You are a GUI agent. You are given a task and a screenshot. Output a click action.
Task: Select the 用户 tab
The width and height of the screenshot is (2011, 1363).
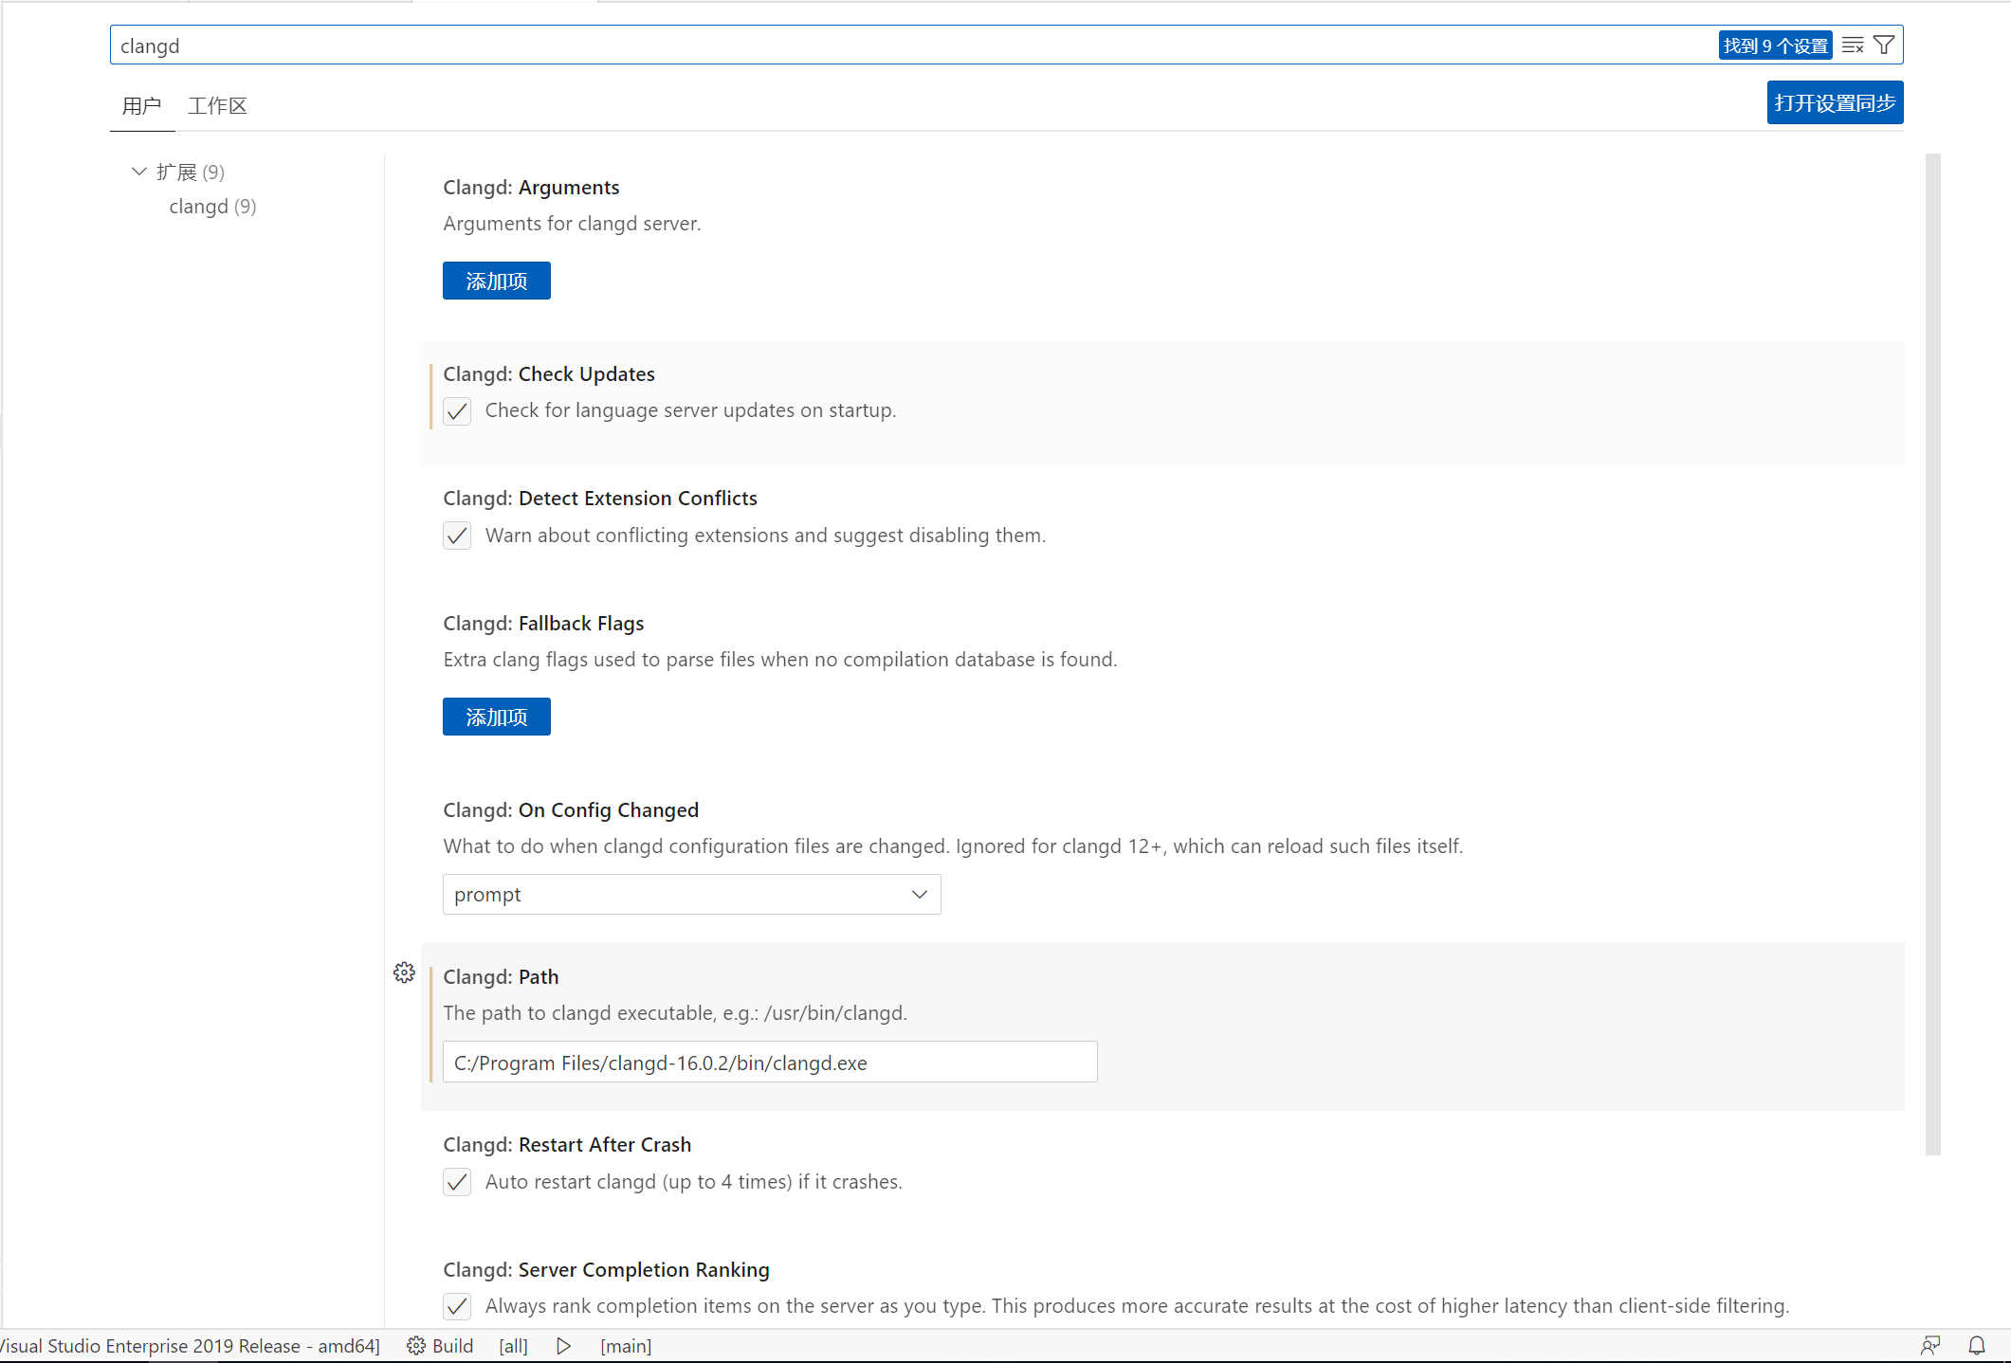(x=141, y=105)
